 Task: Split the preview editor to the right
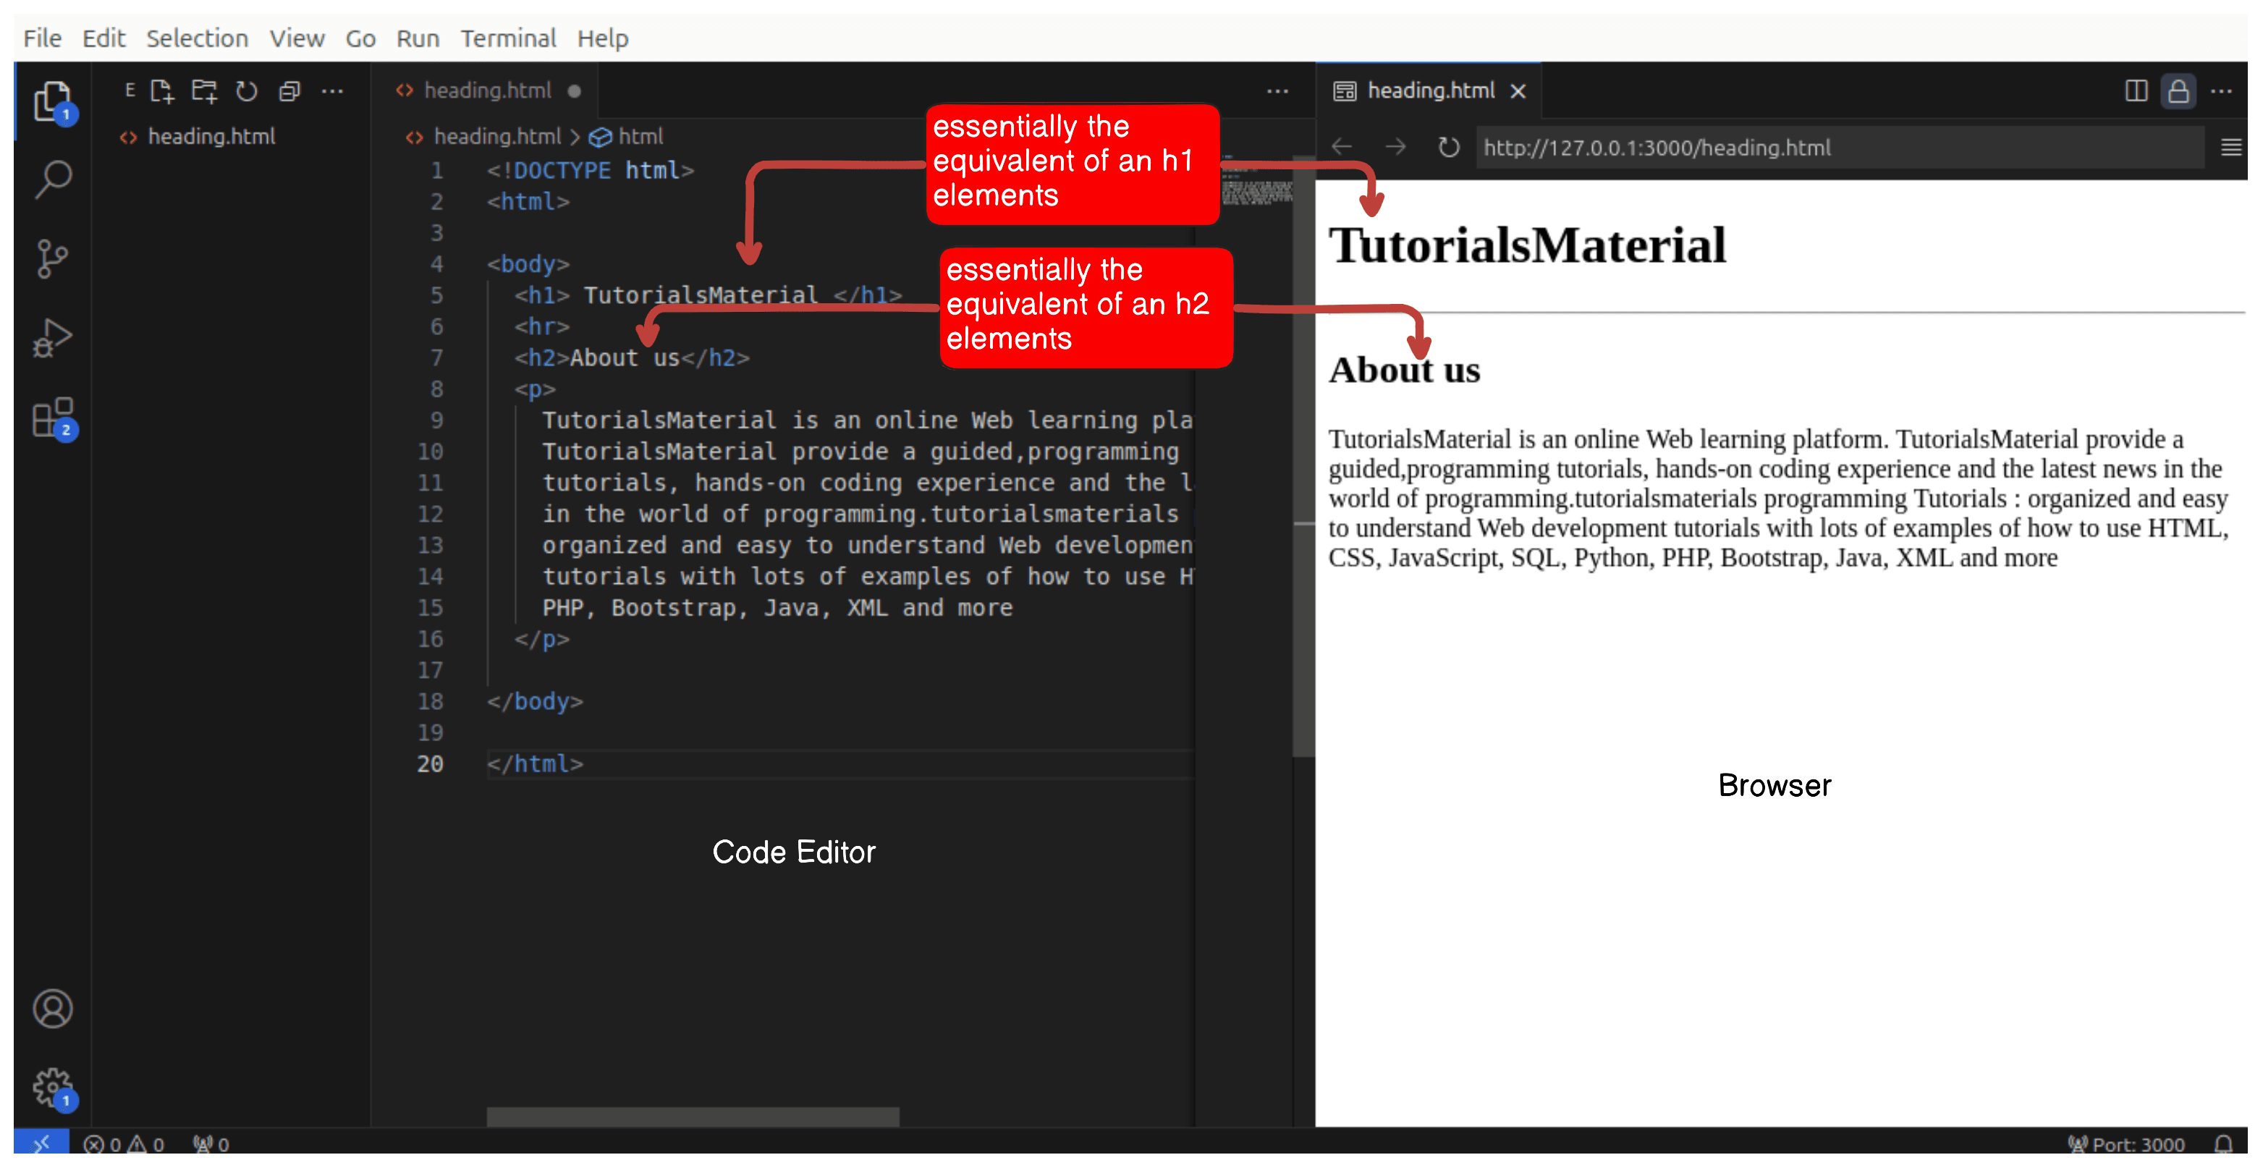tap(2136, 91)
